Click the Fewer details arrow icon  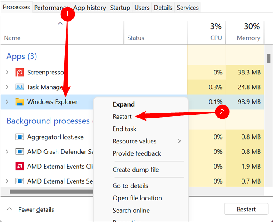coord(9,210)
